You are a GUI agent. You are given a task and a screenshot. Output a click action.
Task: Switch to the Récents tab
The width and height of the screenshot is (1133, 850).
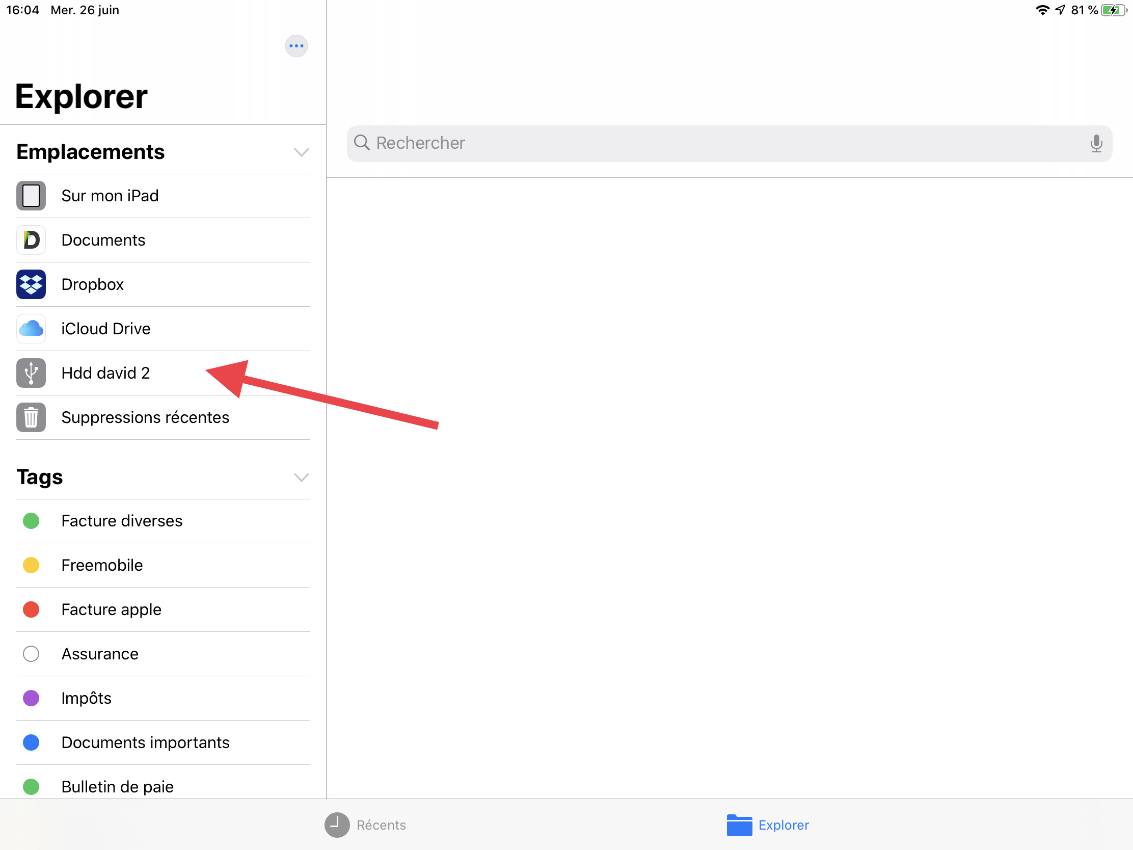click(x=365, y=825)
